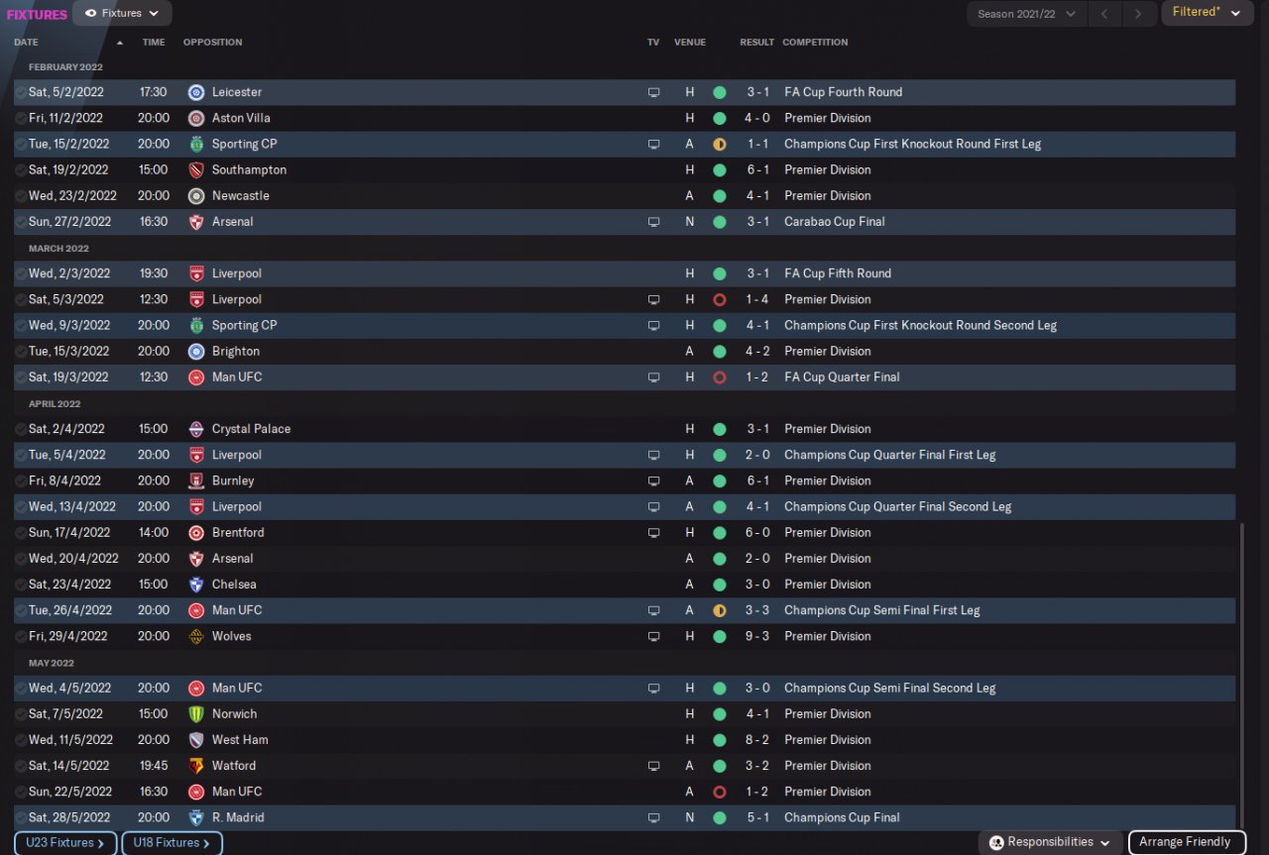This screenshot has width=1269, height=855.
Task: Click the Crystal Palace club badge
Action: point(196,429)
